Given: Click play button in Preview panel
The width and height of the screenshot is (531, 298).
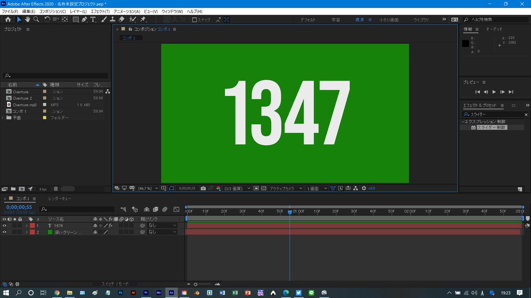Looking at the screenshot, I should [x=494, y=92].
